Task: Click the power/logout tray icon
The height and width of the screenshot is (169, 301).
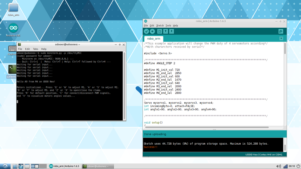Action: (x=298, y=166)
